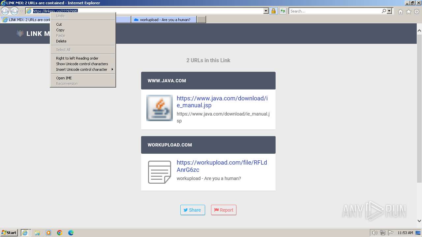The image size is (422, 237).
Task: Open the recent pages dropdown arrow
Action: pyautogui.click(x=21, y=11)
